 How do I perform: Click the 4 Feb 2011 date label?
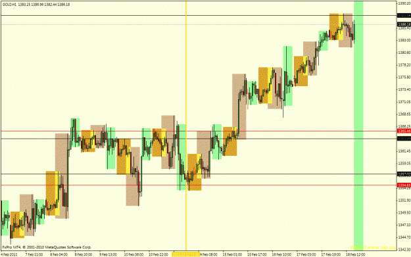point(9,254)
